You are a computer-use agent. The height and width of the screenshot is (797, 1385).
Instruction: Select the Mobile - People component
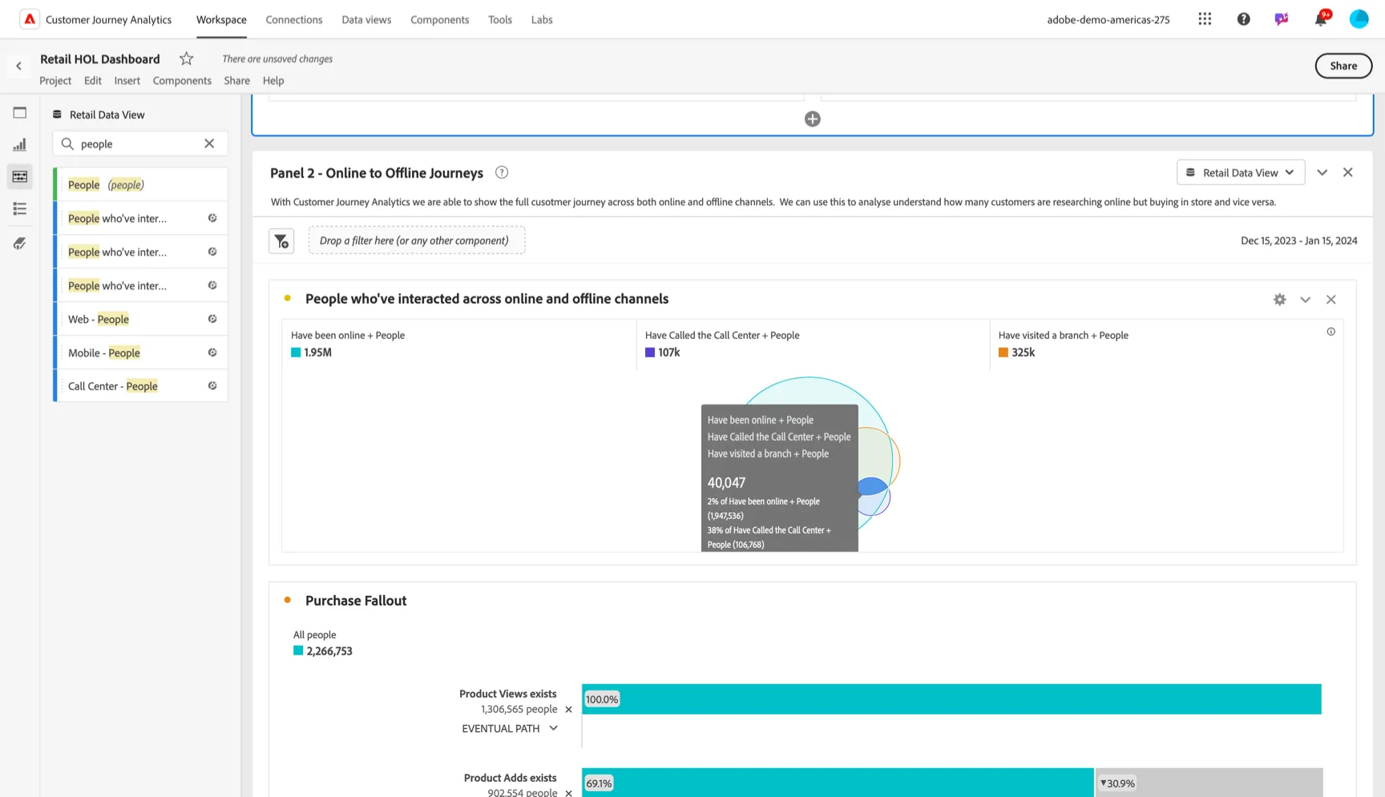point(141,352)
